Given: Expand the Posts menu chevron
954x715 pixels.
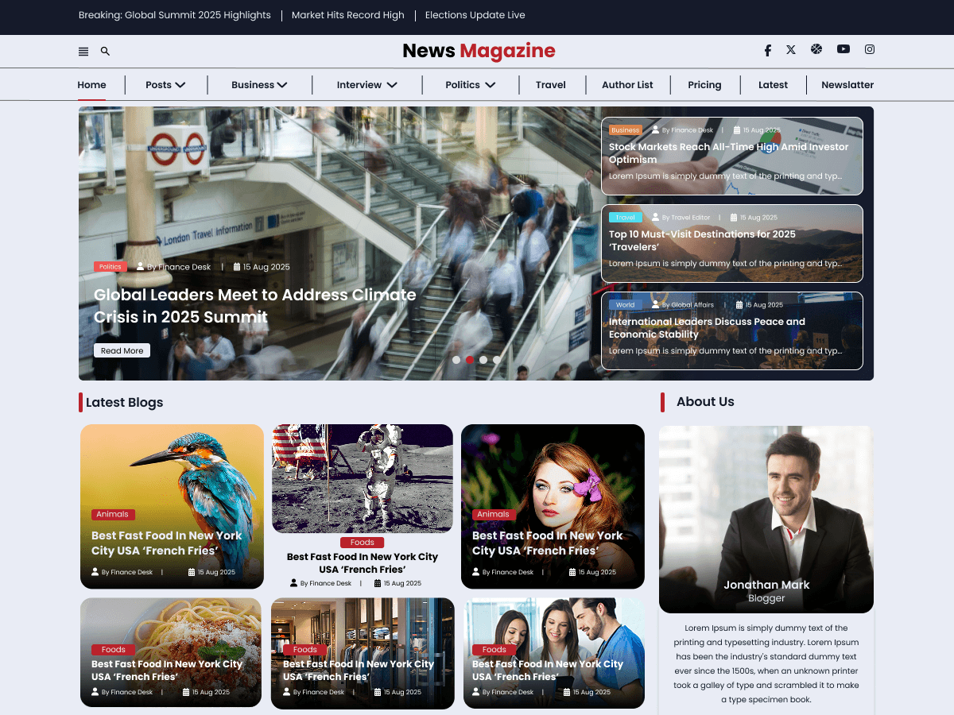Looking at the screenshot, I should (180, 85).
